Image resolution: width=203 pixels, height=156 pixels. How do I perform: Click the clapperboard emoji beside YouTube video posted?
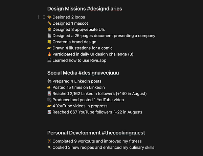tap(49, 100)
